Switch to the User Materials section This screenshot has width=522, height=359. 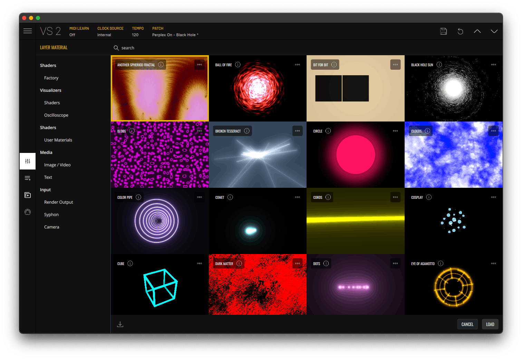(58, 140)
